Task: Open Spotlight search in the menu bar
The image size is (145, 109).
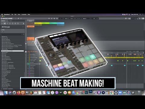Action: [x=140, y=15]
